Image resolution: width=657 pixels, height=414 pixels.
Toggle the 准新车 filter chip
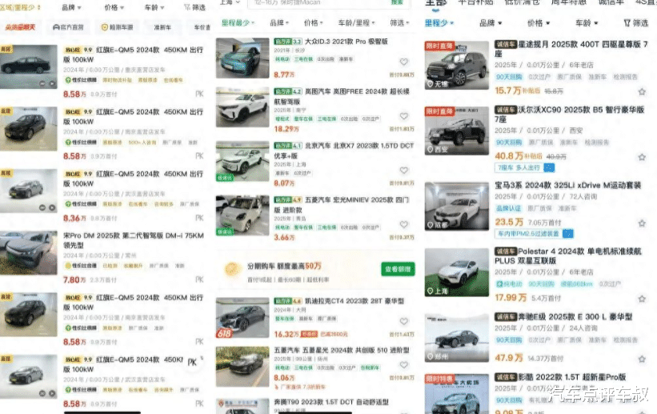pos(162,27)
